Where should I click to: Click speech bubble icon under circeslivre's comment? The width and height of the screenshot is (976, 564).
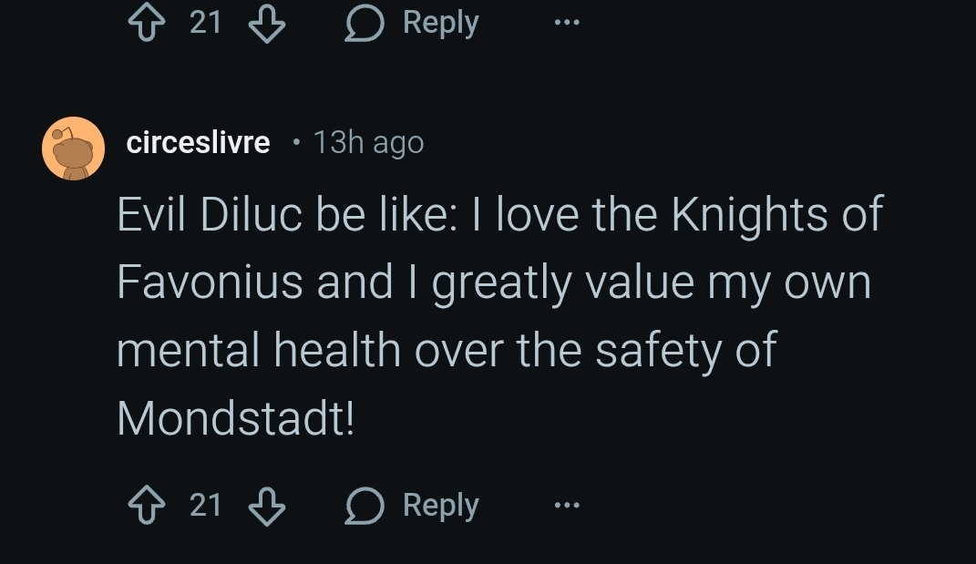tap(364, 506)
